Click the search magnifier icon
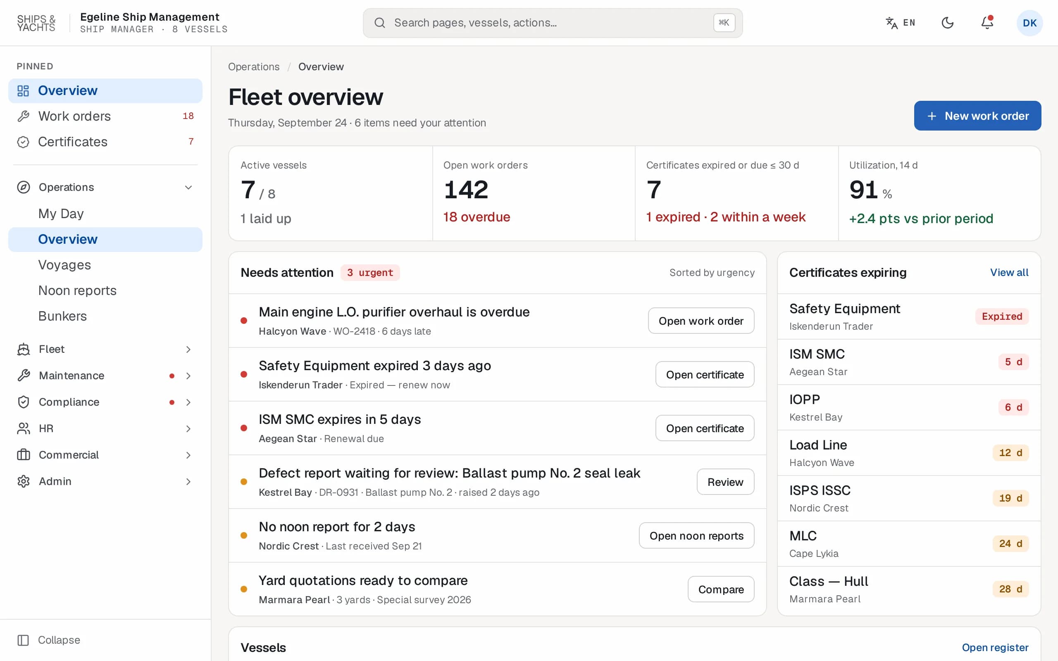This screenshot has height=661, width=1058. [x=379, y=23]
